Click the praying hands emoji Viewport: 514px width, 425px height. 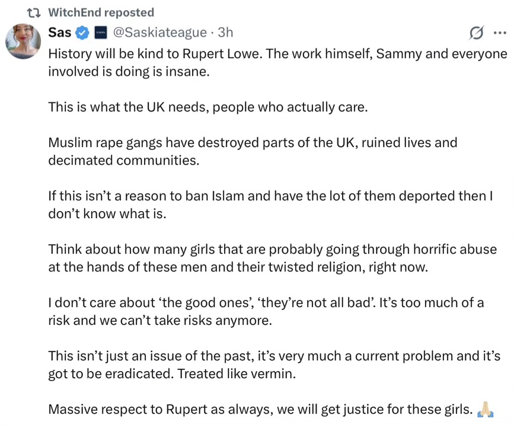486,409
